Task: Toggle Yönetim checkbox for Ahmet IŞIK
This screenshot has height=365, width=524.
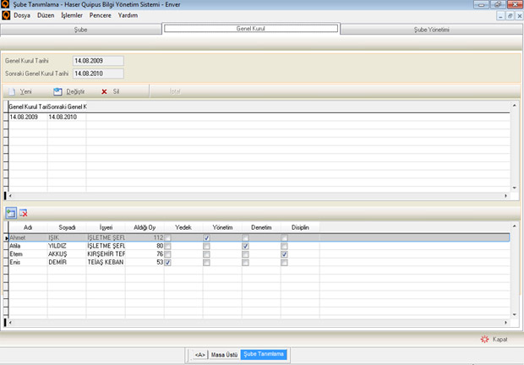Action: tap(206, 238)
